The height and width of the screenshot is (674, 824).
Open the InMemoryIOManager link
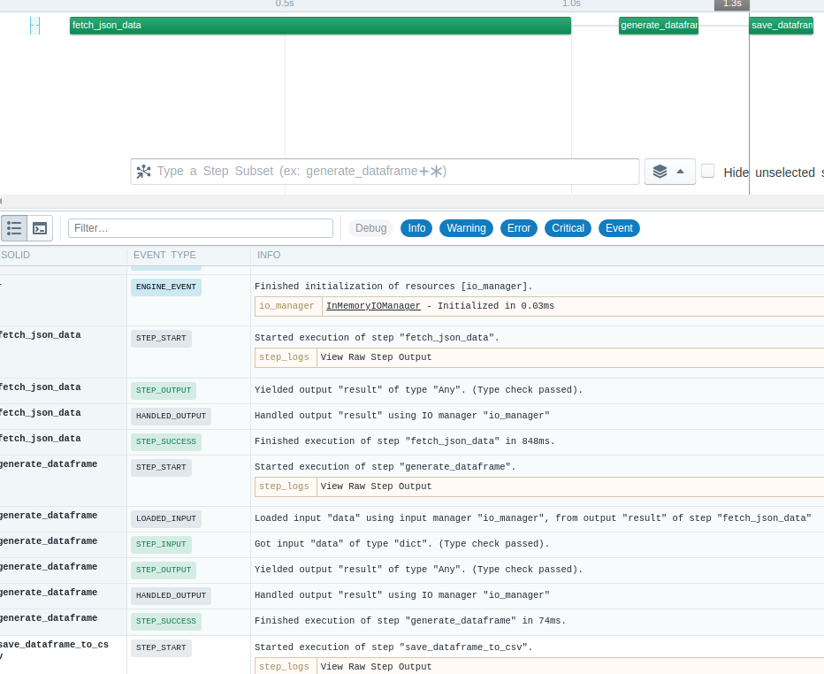point(373,306)
